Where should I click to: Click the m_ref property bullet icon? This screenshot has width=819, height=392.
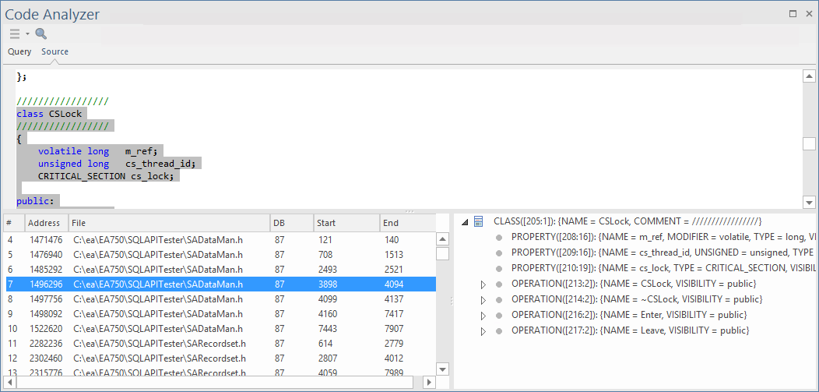(x=499, y=237)
